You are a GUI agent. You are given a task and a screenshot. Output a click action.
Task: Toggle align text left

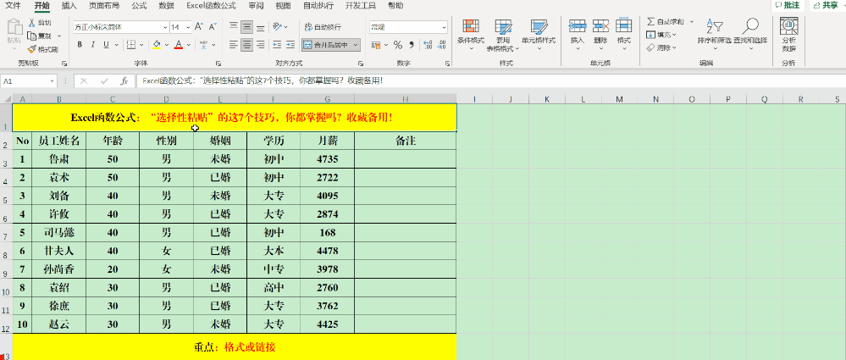pyautogui.click(x=234, y=44)
